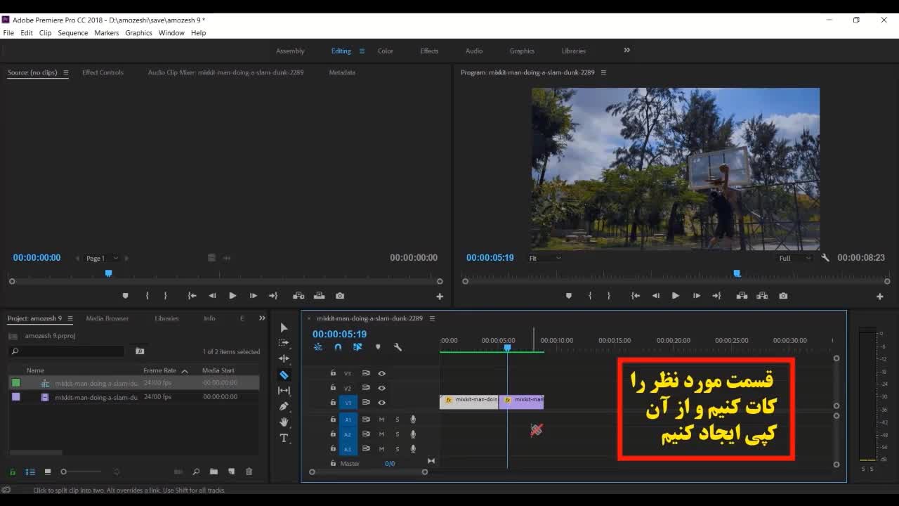Expand the workspace overflow chevron
The height and width of the screenshot is (506, 899).
(x=626, y=50)
